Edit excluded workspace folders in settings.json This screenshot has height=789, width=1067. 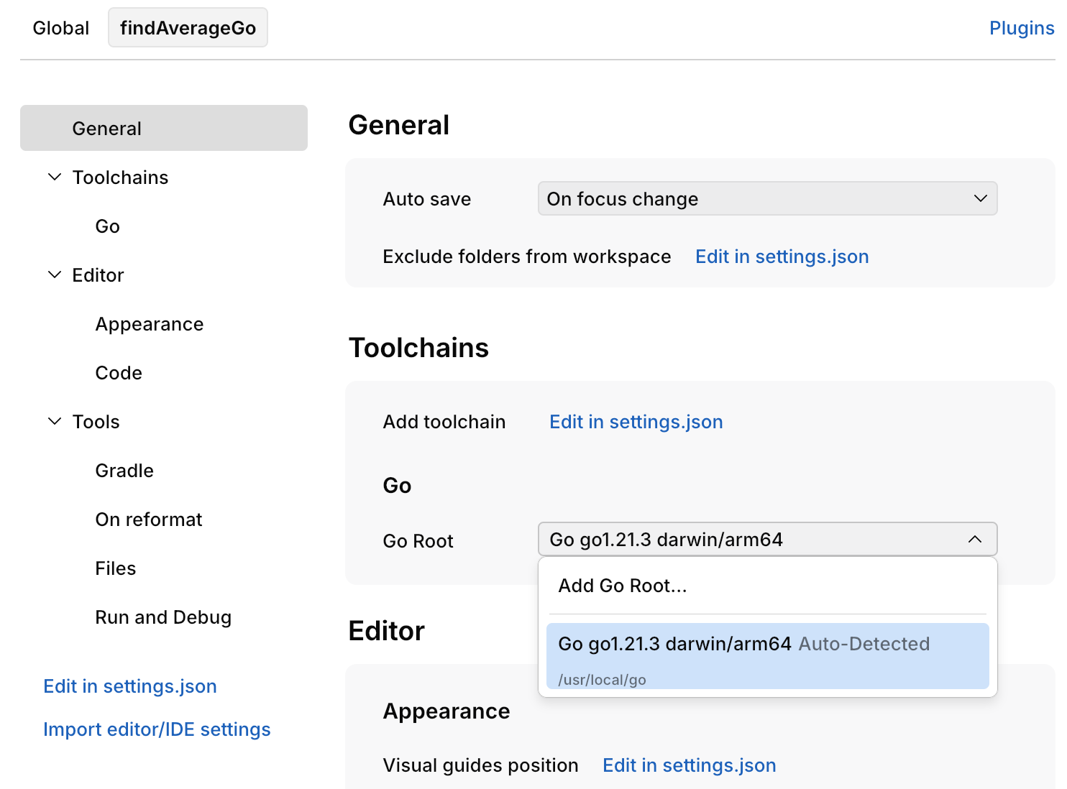click(x=782, y=256)
